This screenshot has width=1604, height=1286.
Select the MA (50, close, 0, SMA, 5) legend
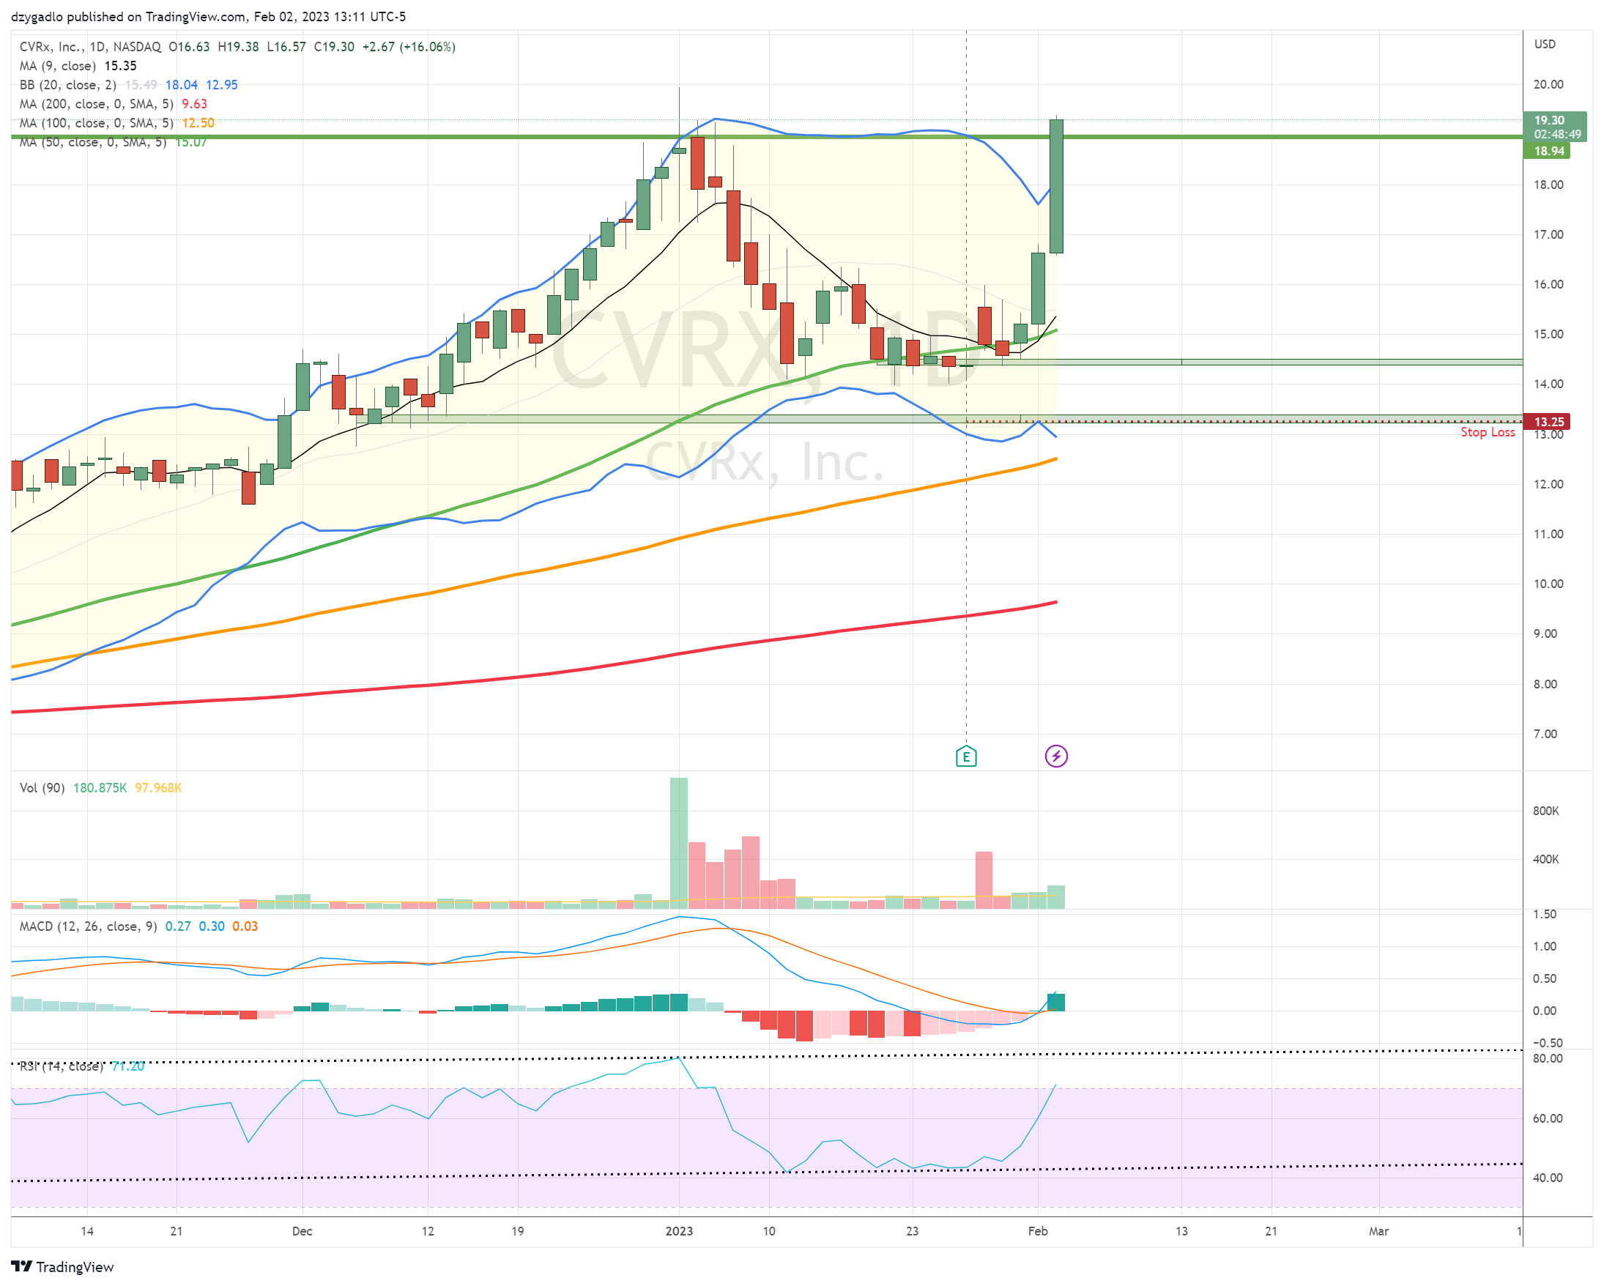pyautogui.click(x=113, y=142)
